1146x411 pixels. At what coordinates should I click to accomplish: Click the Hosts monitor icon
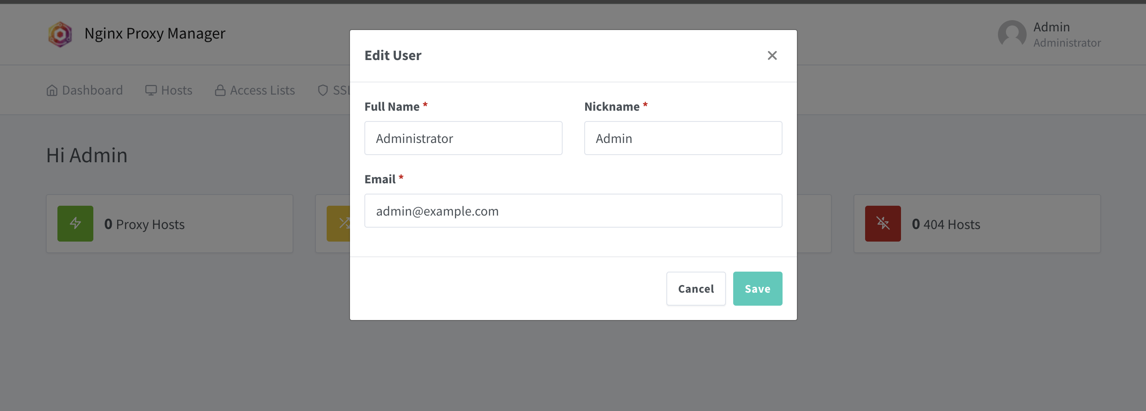(x=151, y=91)
